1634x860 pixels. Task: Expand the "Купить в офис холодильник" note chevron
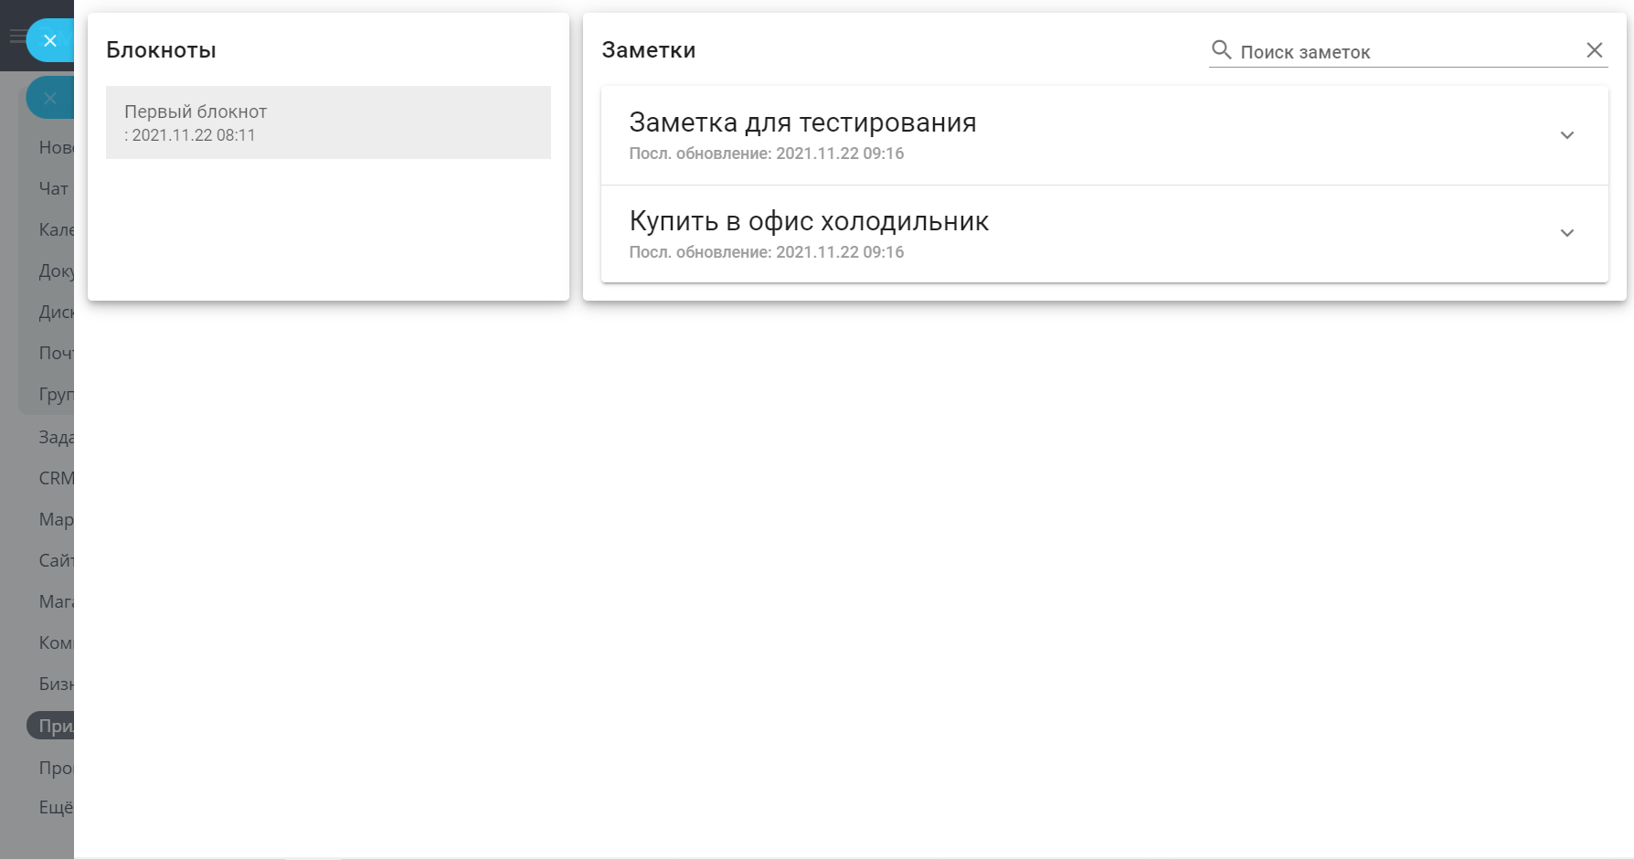point(1566,233)
